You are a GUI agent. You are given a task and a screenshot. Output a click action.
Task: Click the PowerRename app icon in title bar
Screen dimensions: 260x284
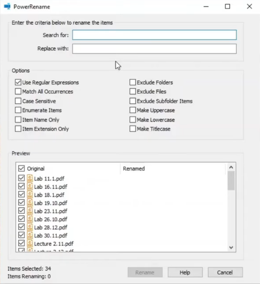tap(7, 7)
